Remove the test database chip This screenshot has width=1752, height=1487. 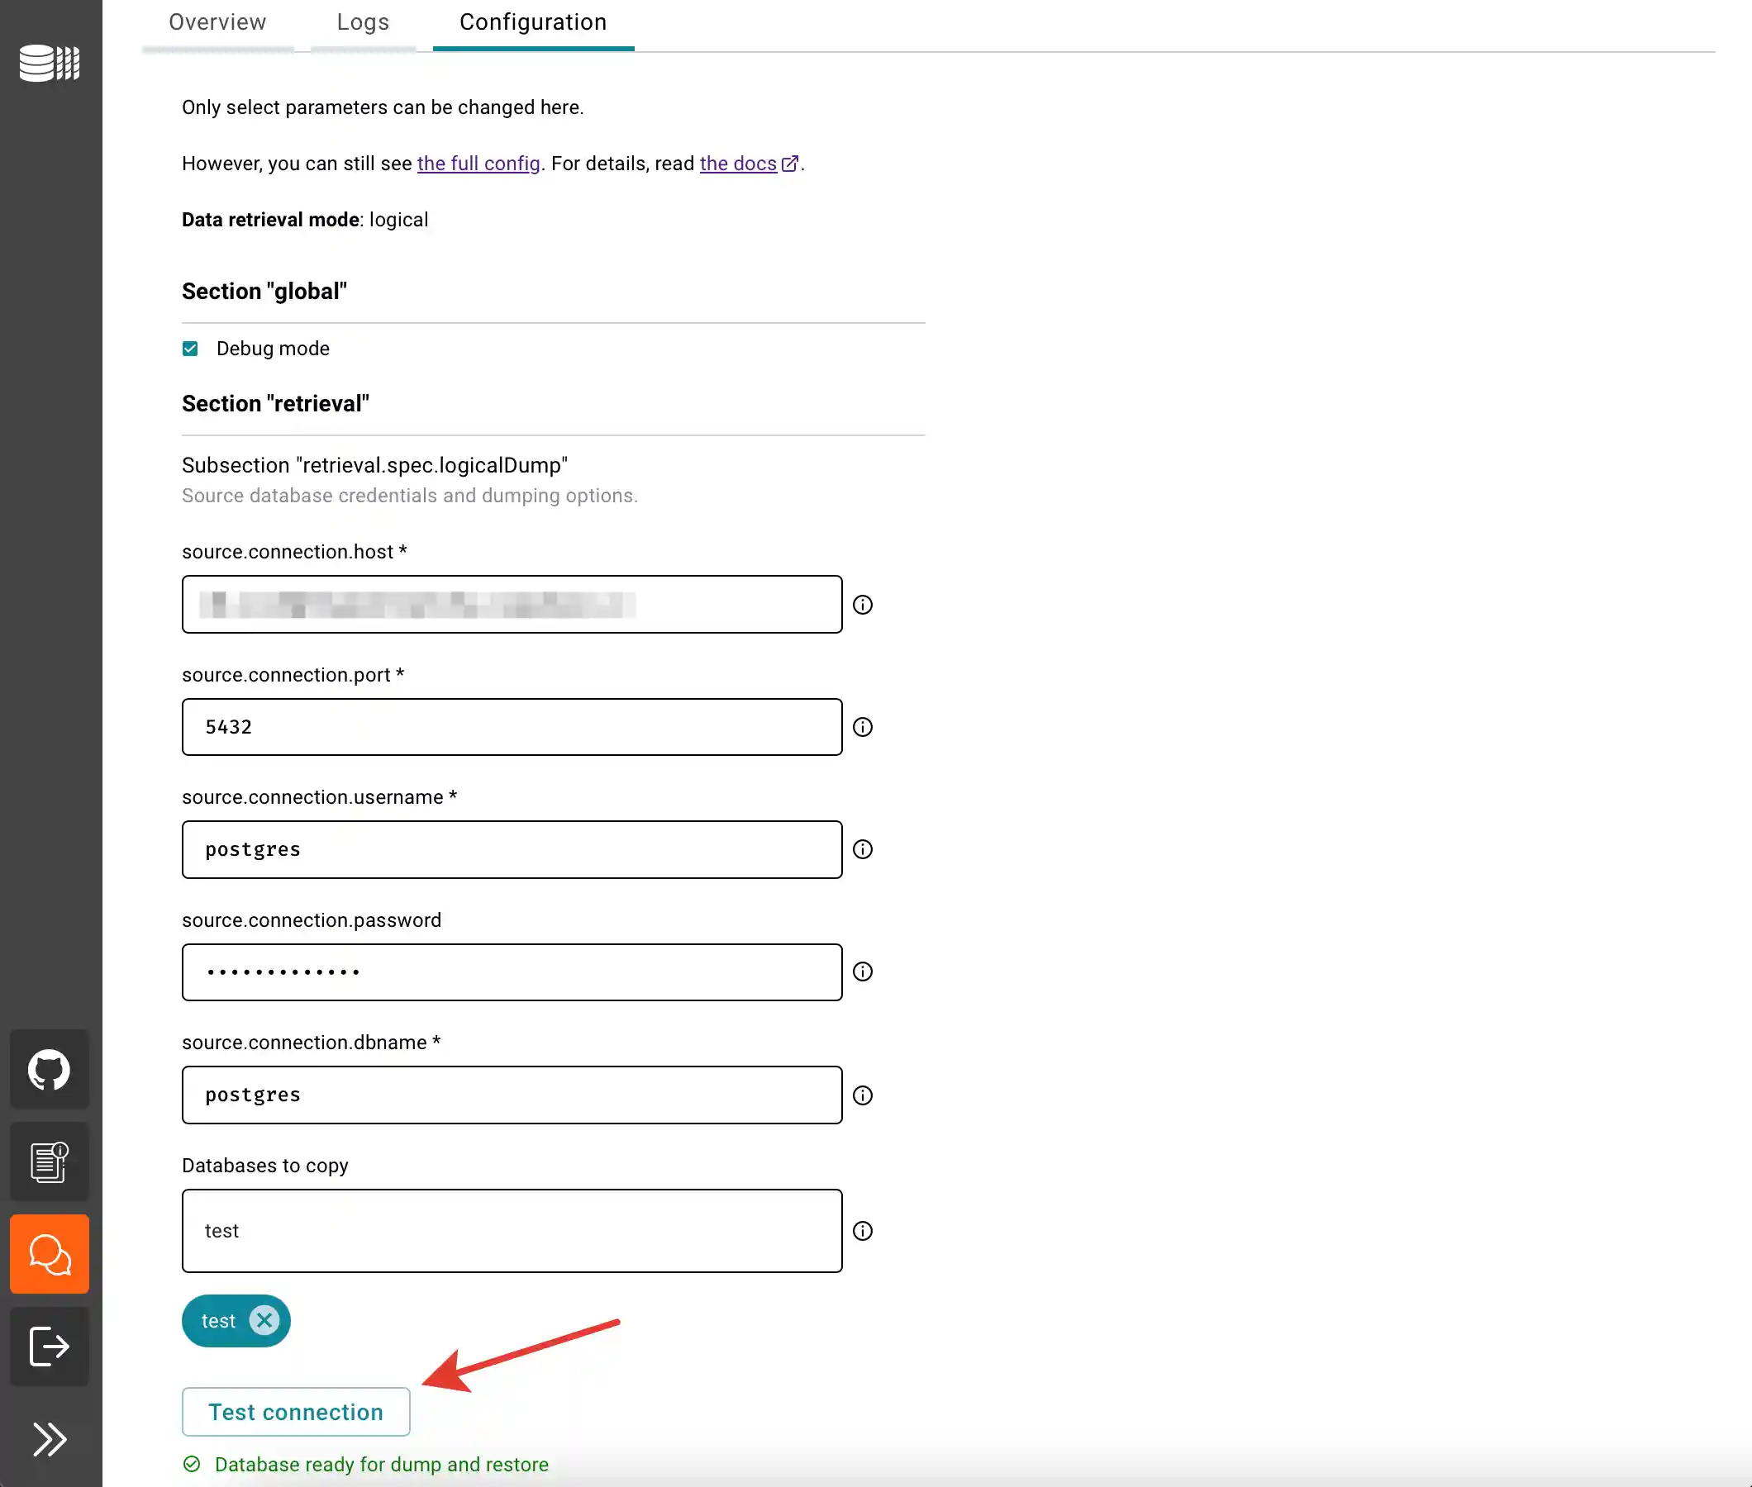[x=263, y=1321]
